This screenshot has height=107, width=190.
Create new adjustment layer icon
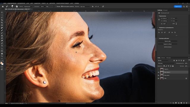179,103
